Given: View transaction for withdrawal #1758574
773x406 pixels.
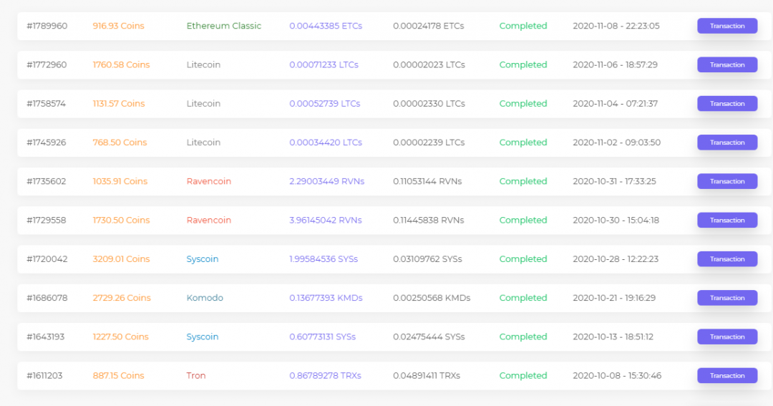Looking at the screenshot, I should point(727,104).
